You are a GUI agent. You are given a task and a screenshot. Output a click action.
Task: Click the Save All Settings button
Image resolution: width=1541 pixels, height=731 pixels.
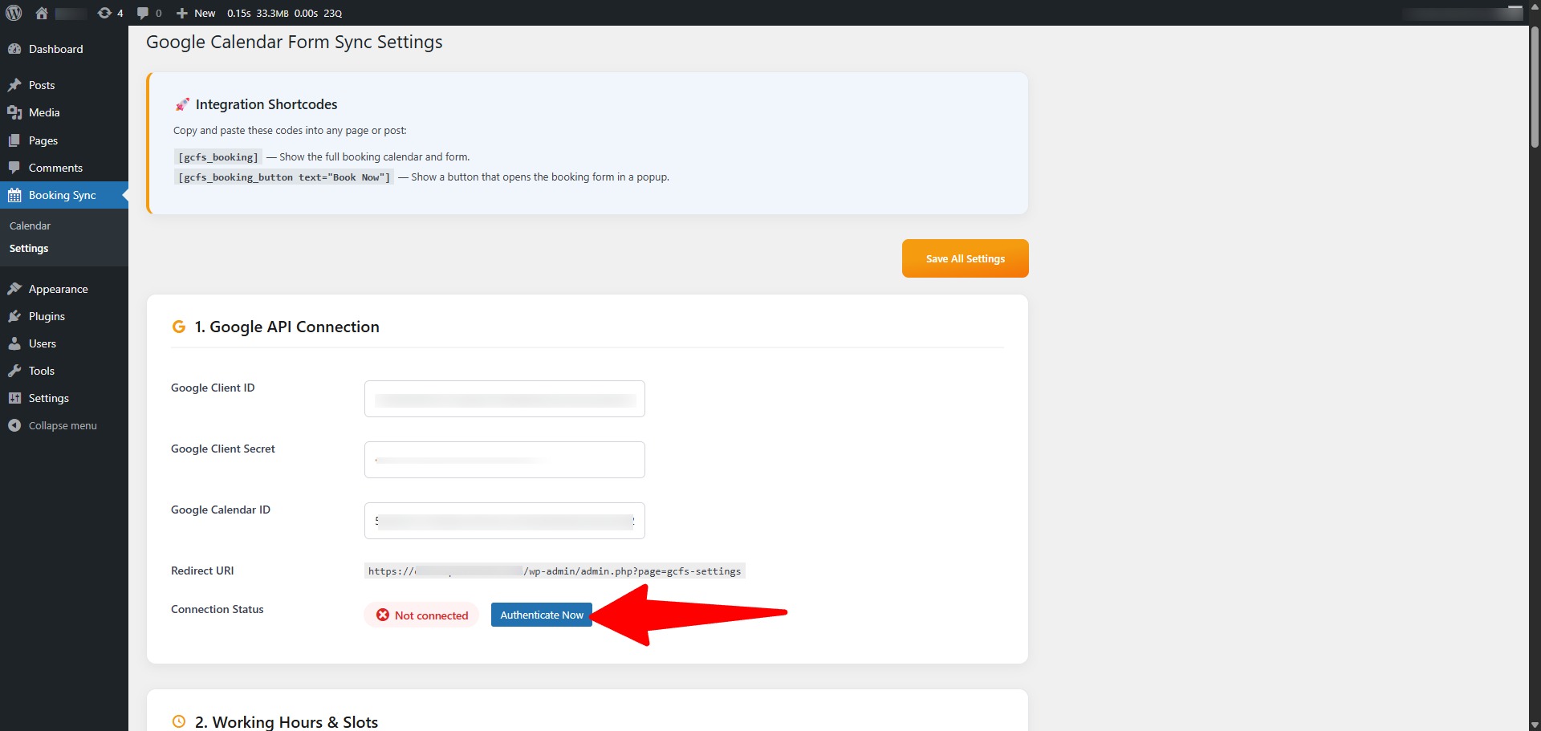[x=965, y=258]
